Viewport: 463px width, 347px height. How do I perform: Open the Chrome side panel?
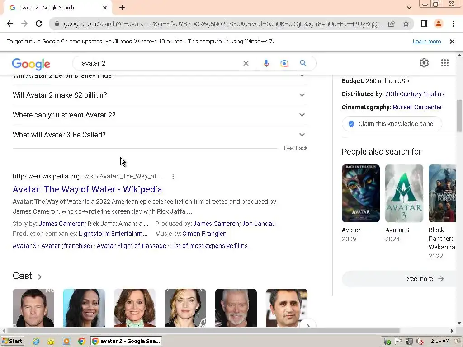(x=424, y=23)
